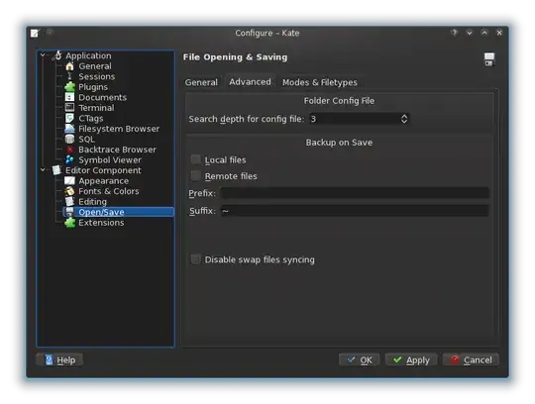This screenshot has width=535, height=404.
Task: Click the Documents icon
Action: tap(69, 97)
